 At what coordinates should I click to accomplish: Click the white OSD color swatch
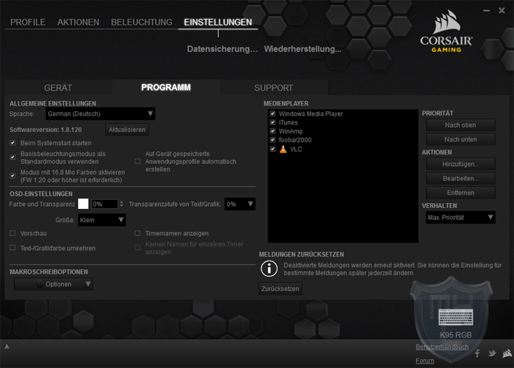coord(83,204)
